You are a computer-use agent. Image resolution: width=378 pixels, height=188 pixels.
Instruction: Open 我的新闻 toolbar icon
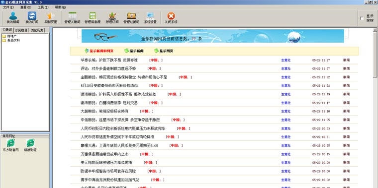(x=13, y=16)
